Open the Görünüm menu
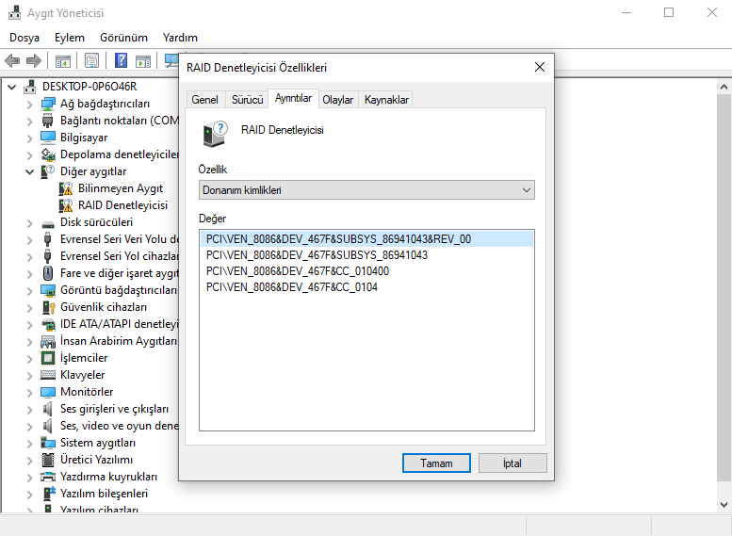This screenshot has width=732, height=536. click(x=123, y=38)
